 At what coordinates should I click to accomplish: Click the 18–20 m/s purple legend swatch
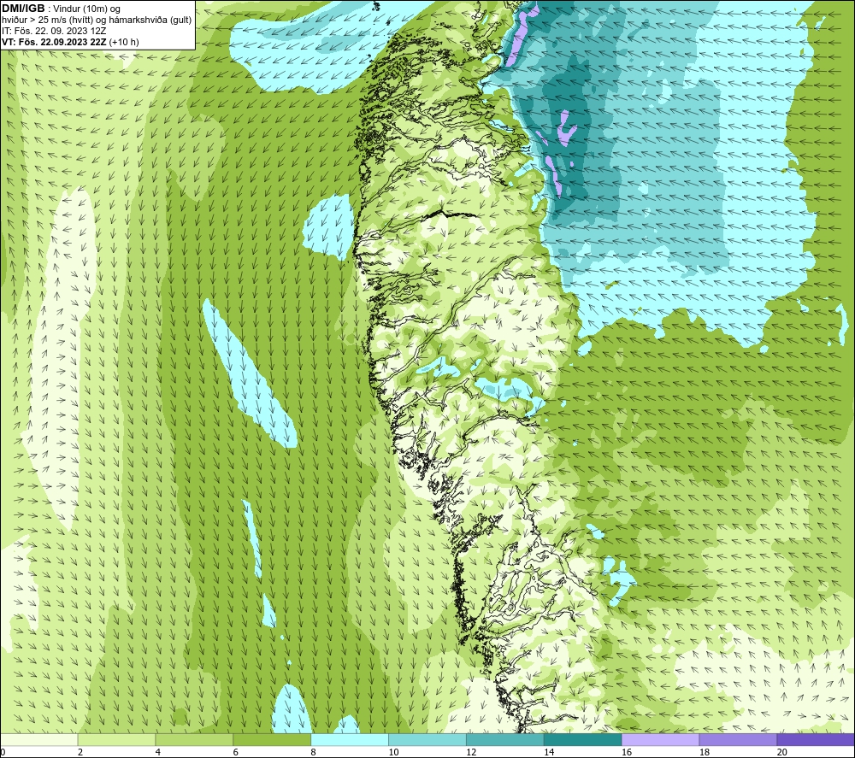[739, 740]
